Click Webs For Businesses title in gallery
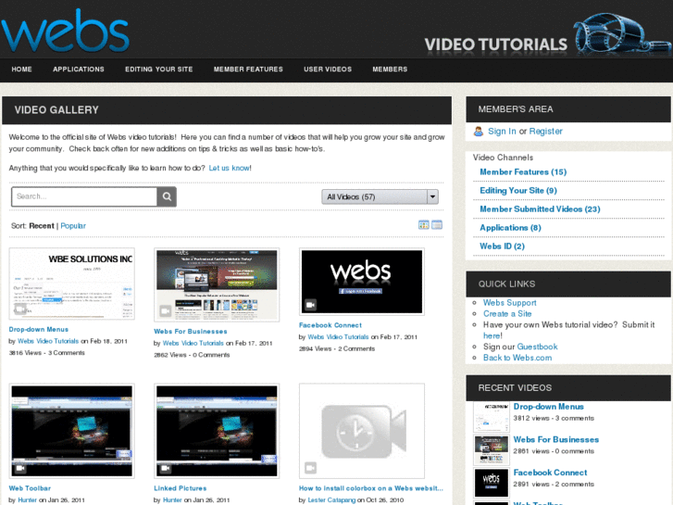The image size is (673, 505). pos(191,332)
